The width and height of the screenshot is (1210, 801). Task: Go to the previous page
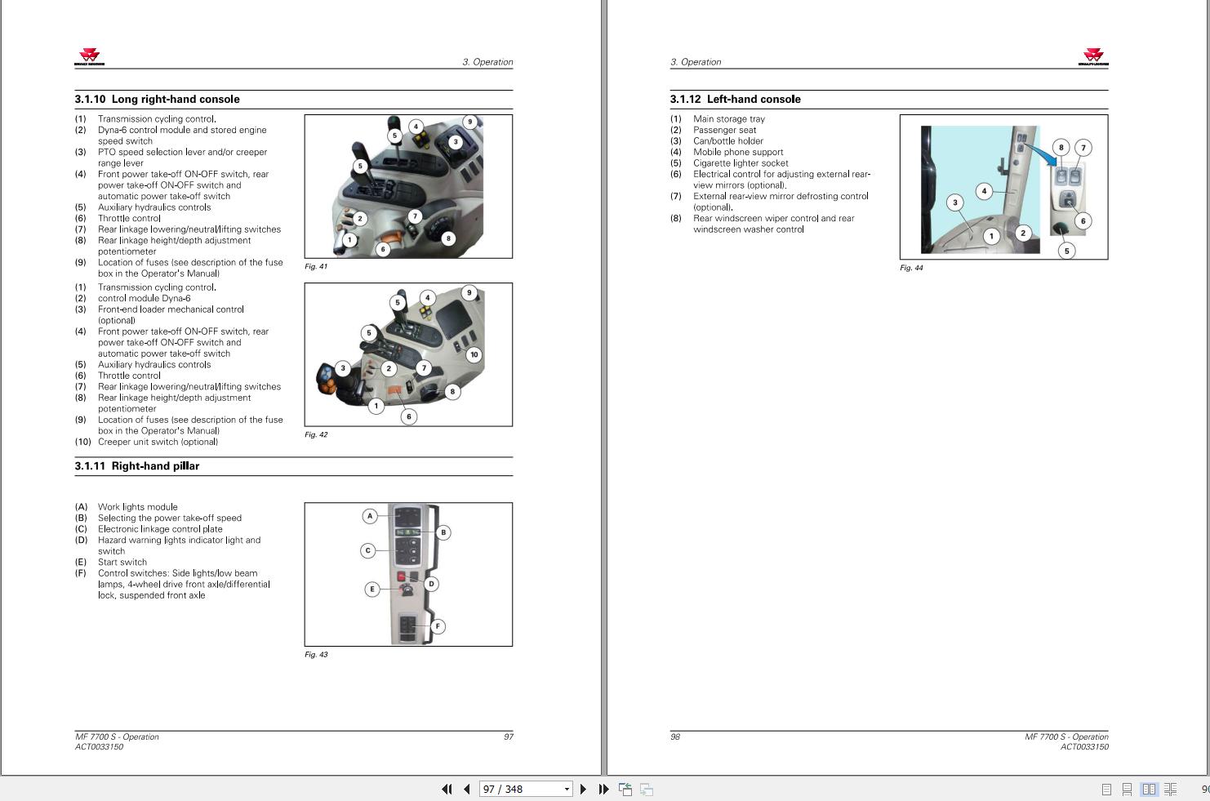coord(466,789)
